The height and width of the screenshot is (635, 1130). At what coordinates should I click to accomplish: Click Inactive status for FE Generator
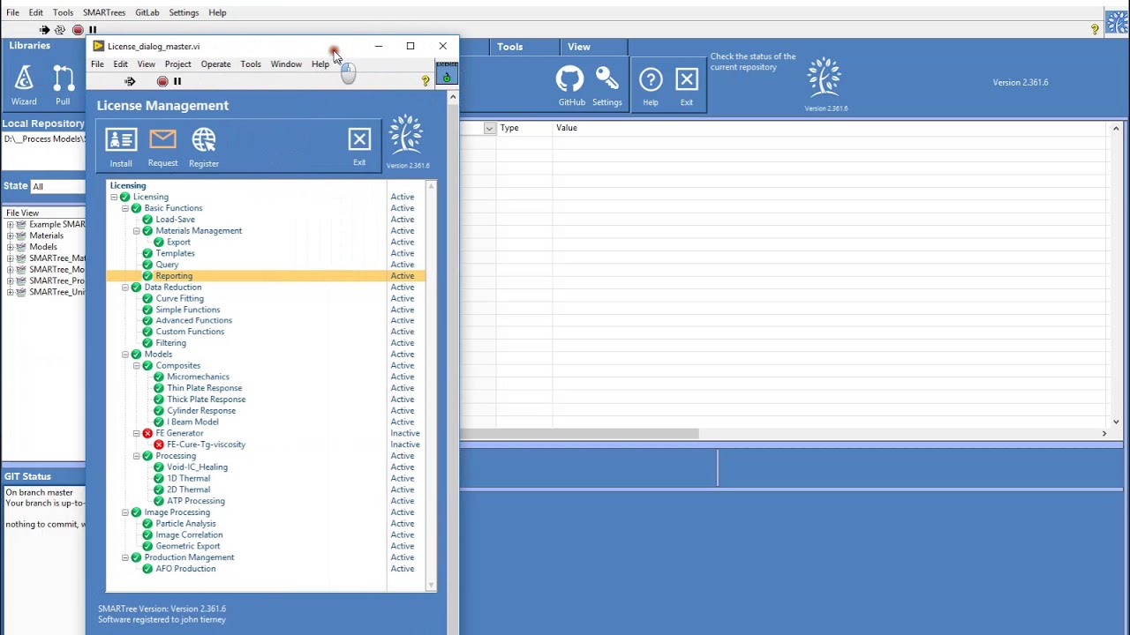(405, 433)
